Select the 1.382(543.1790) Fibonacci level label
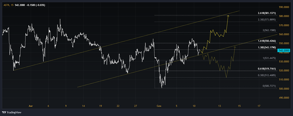The height and width of the screenshot is (116, 293). pos(267,48)
